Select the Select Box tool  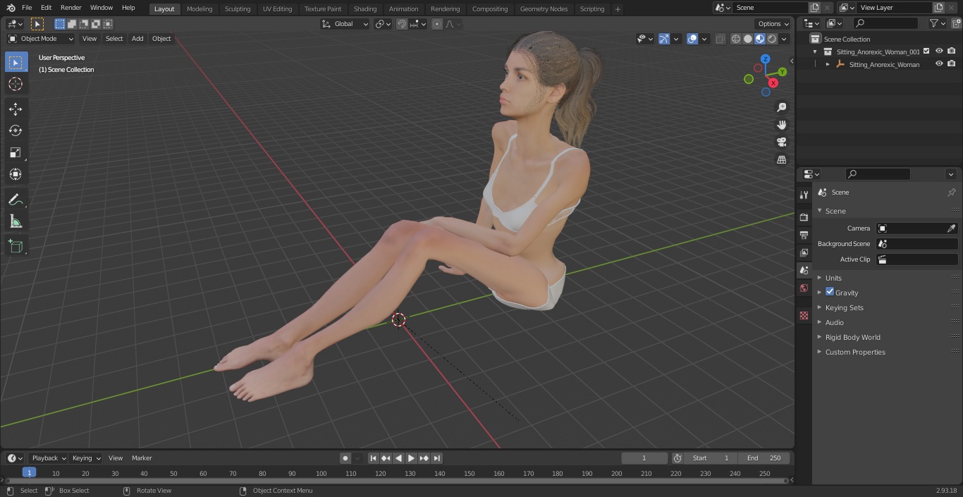tap(16, 63)
